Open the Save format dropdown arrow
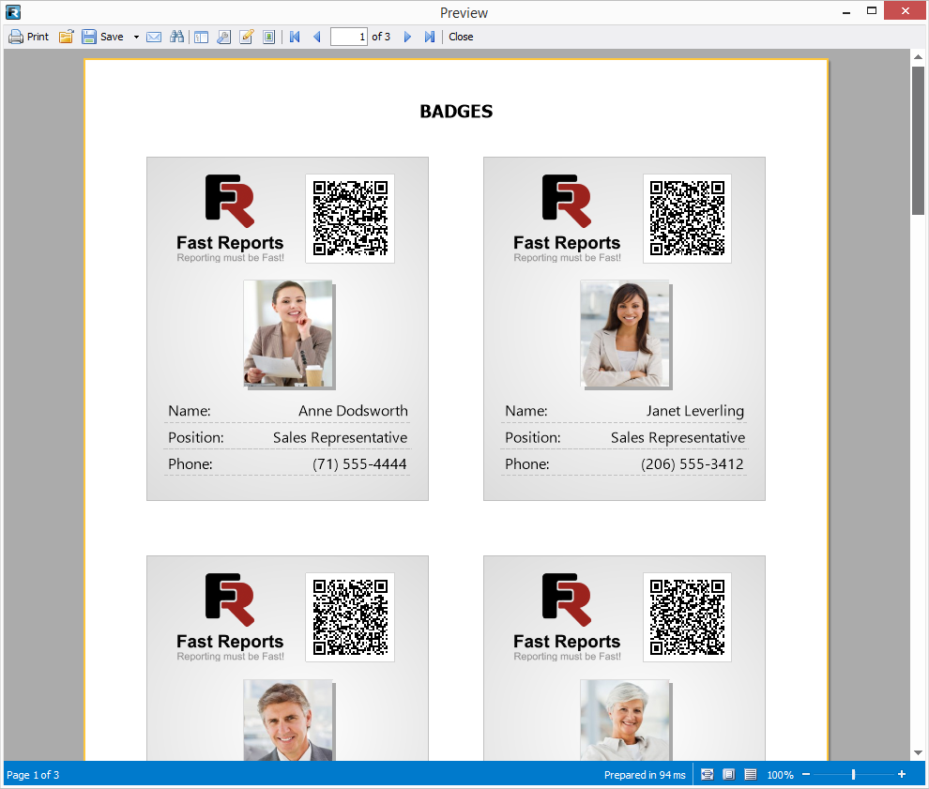 (x=135, y=37)
